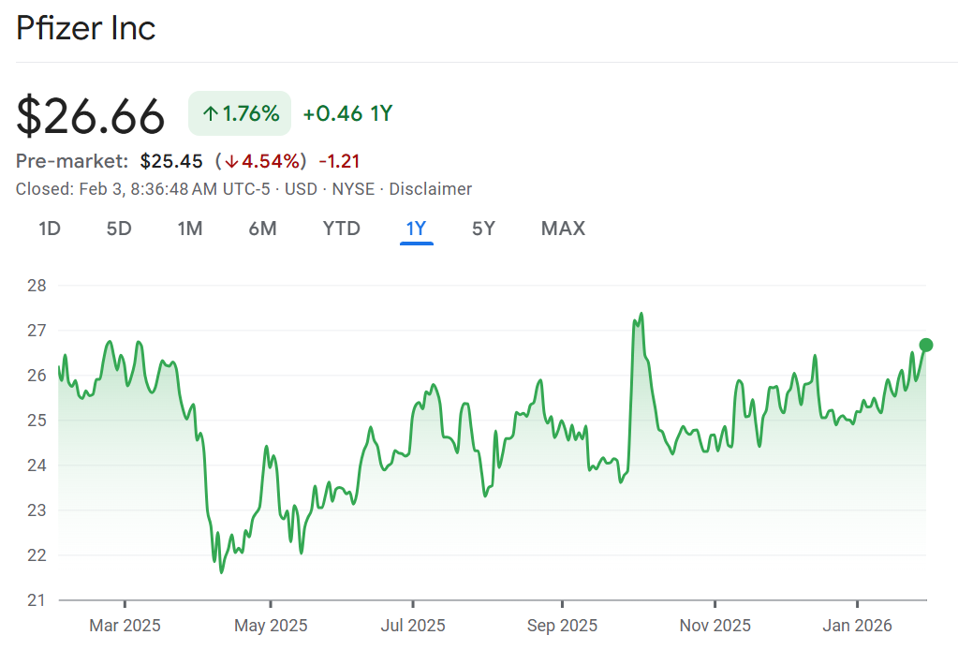Show MAX price history
Viewport: 958px width, 650px height.
pyautogui.click(x=563, y=229)
